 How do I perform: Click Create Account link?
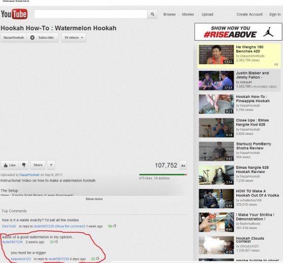point(250,14)
